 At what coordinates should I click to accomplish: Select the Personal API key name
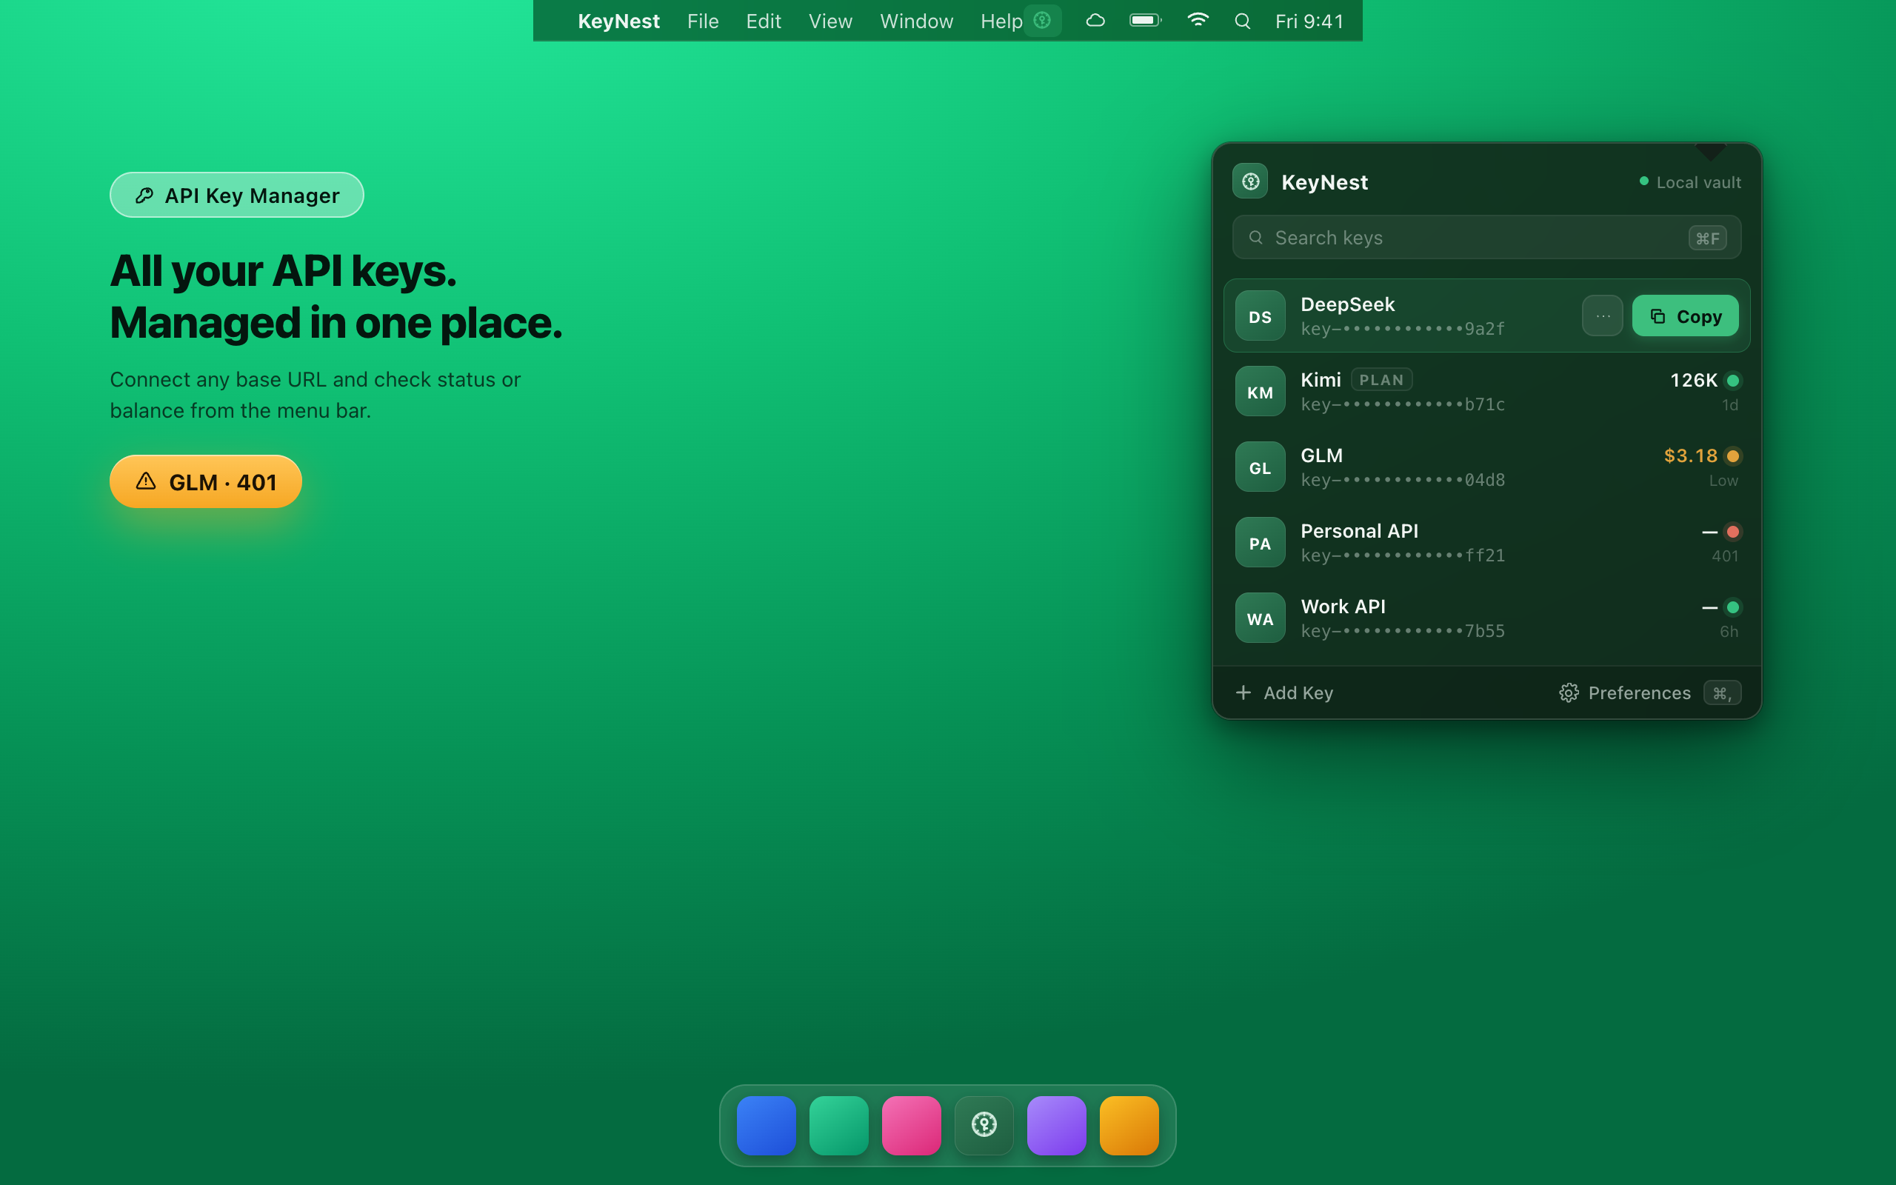(1359, 530)
